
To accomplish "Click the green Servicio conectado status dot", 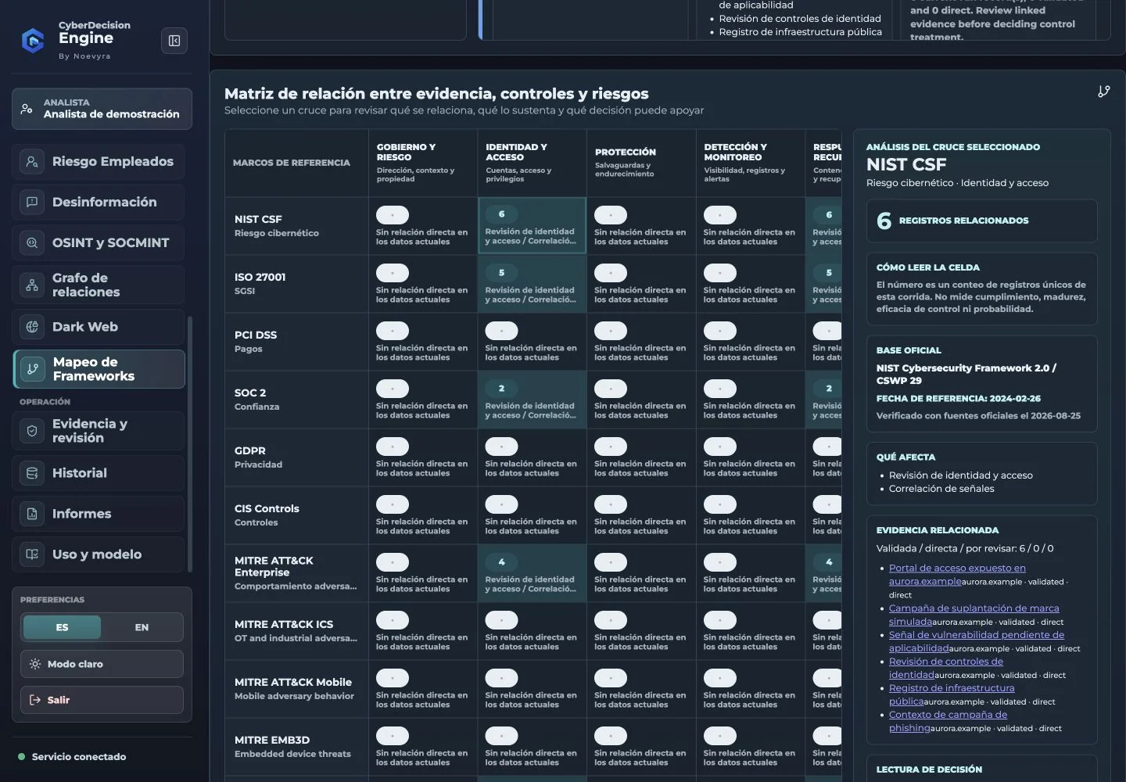I will (22, 757).
